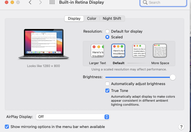
Task: Select Default for display resolution radio
Action: coord(107,31)
